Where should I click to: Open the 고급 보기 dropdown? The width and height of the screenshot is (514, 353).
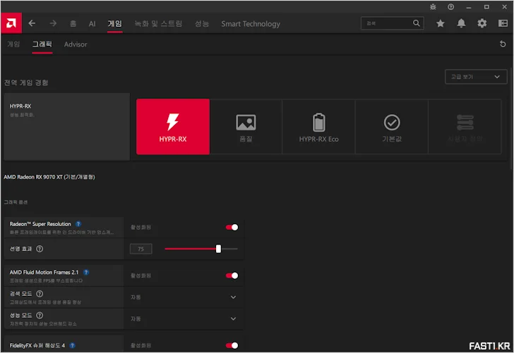coord(476,77)
